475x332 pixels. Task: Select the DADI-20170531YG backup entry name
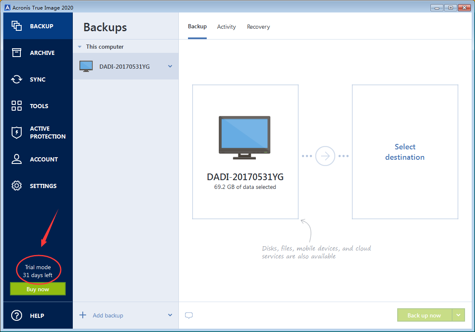[x=124, y=67]
